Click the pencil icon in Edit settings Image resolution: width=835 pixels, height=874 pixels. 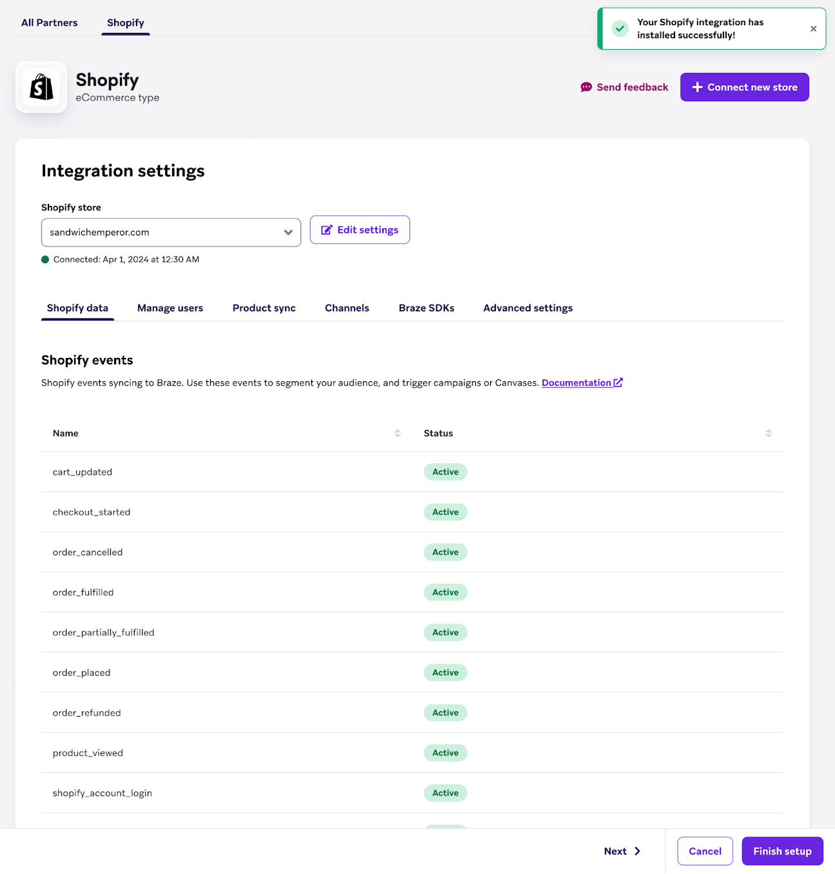pyautogui.click(x=327, y=230)
